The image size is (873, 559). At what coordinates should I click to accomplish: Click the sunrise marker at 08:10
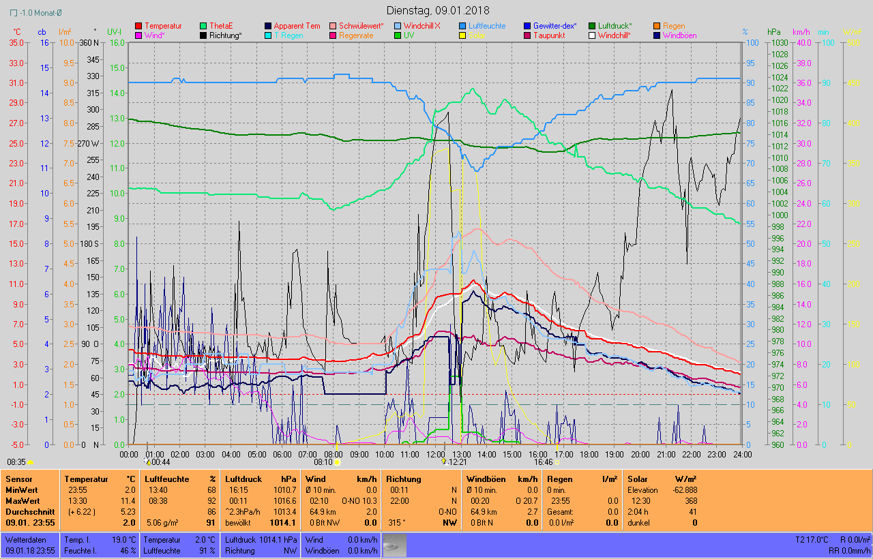pyautogui.click(x=337, y=462)
